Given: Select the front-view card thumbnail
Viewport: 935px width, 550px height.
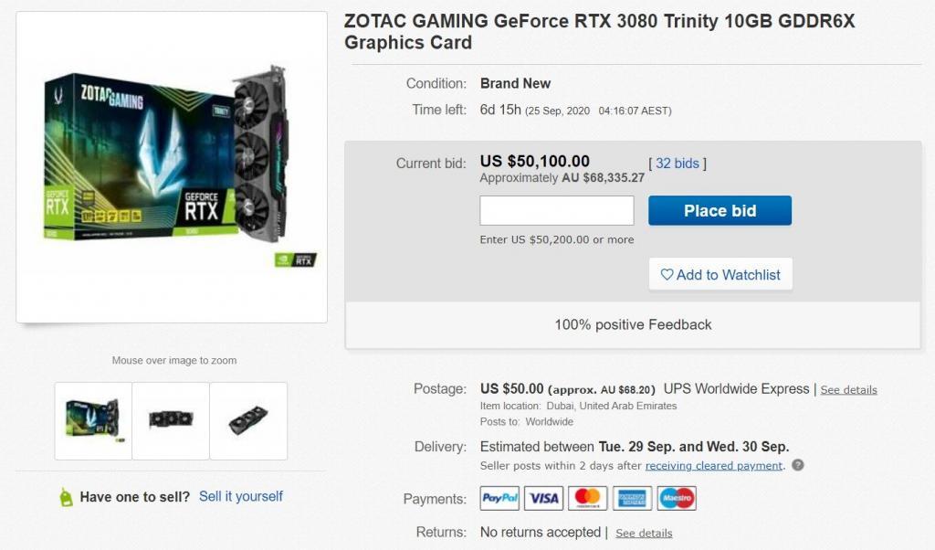Looking at the screenshot, I should (x=171, y=420).
